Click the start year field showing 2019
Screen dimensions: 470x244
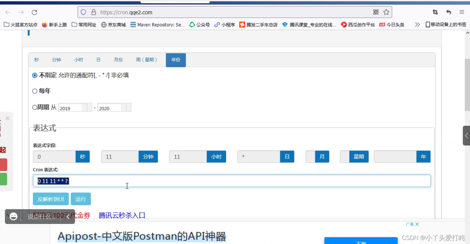[x=75, y=107]
